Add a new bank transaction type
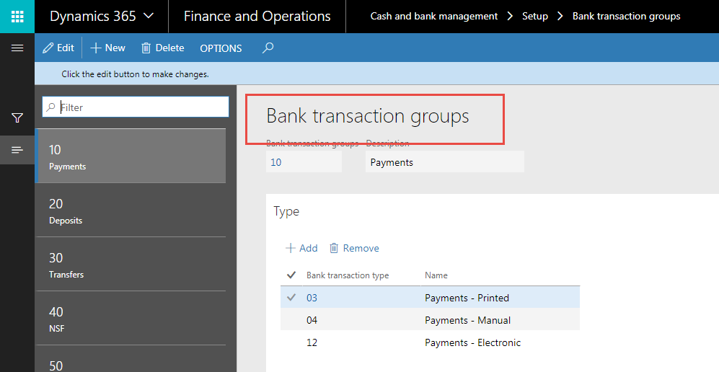 (301, 248)
